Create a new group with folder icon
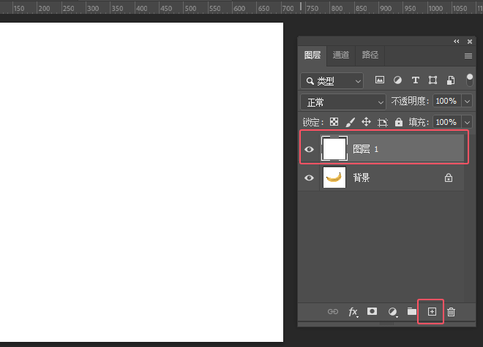 pyautogui.click(x=412, y=312)
